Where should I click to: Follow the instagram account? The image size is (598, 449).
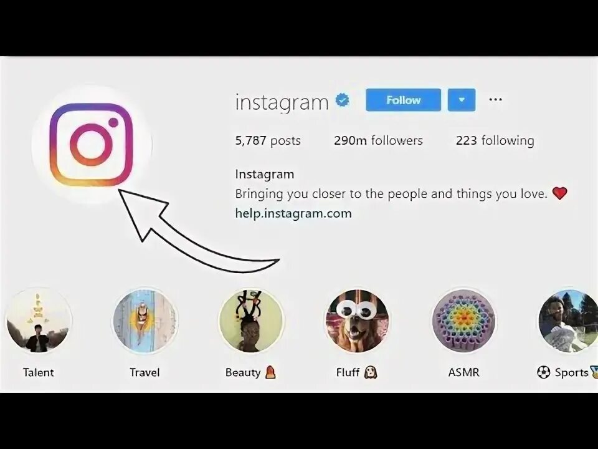coord(403,100)
